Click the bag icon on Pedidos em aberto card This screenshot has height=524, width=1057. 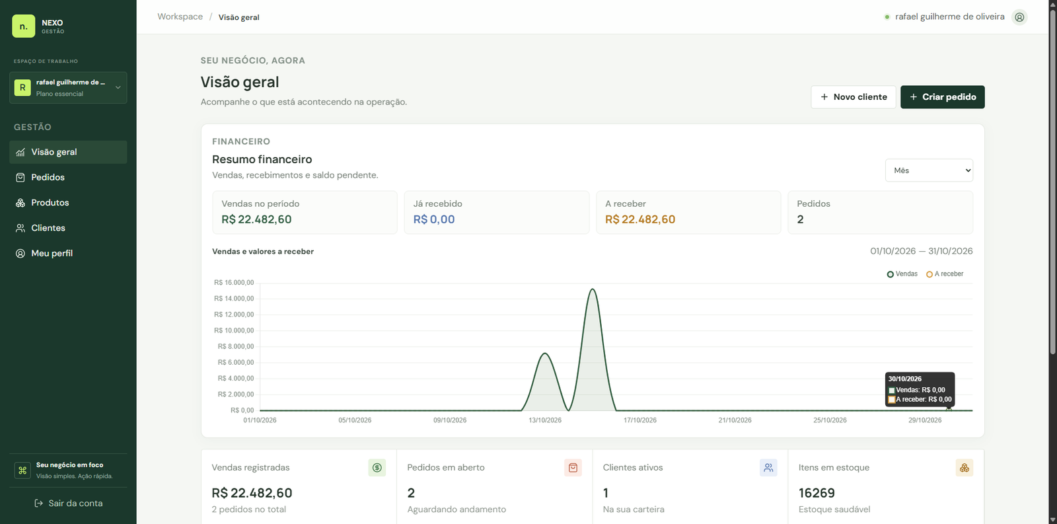coord(573,468)
